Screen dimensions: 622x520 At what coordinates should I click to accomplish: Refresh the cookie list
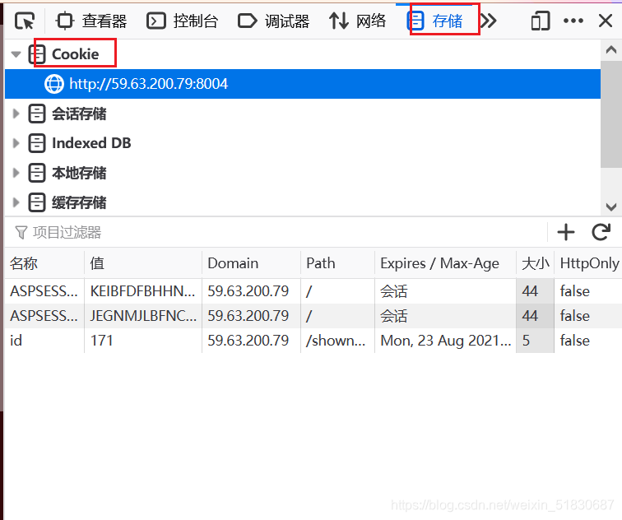click(x=601, y=232)
